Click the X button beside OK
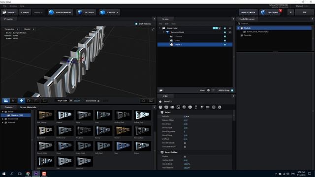 tap(291, 12)
